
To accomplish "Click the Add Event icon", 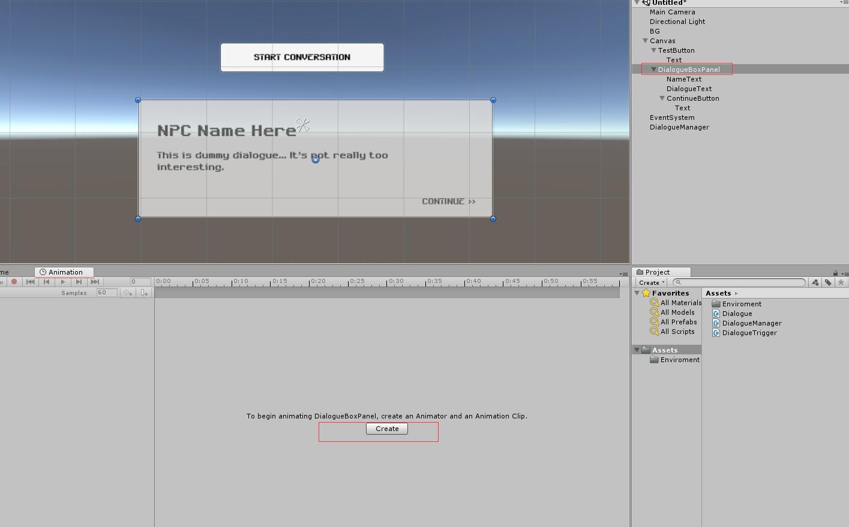I will (x=144, y=293).
